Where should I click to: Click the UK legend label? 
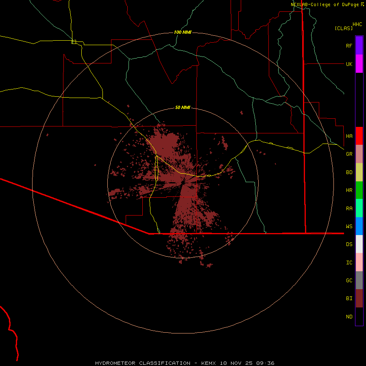349,64
